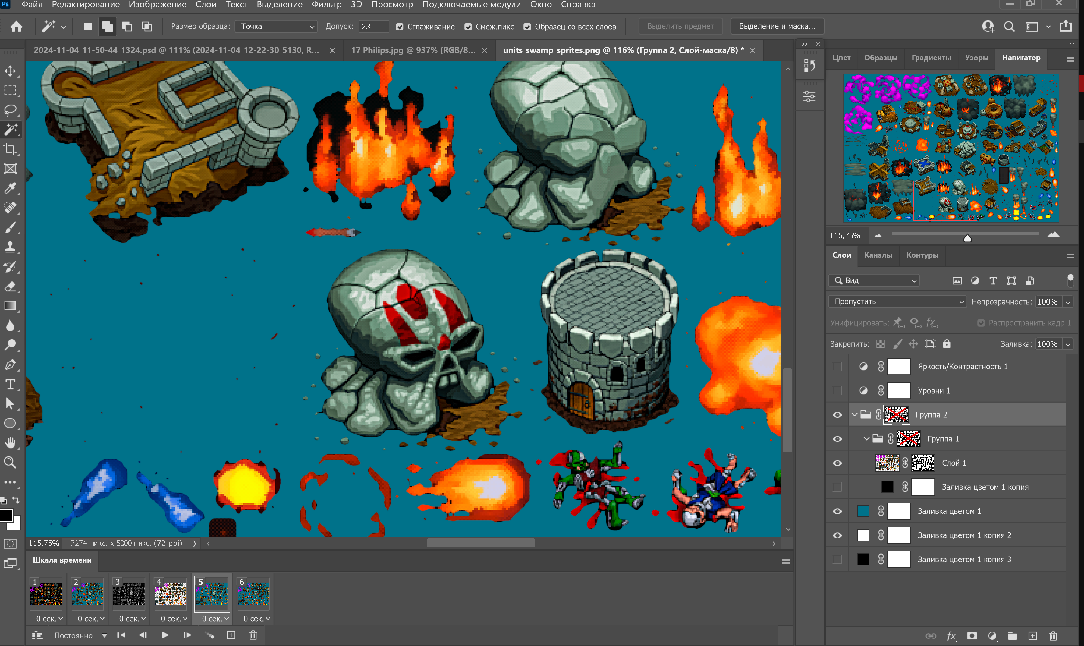Collapse the Группа 2 folder

point(854,414)
